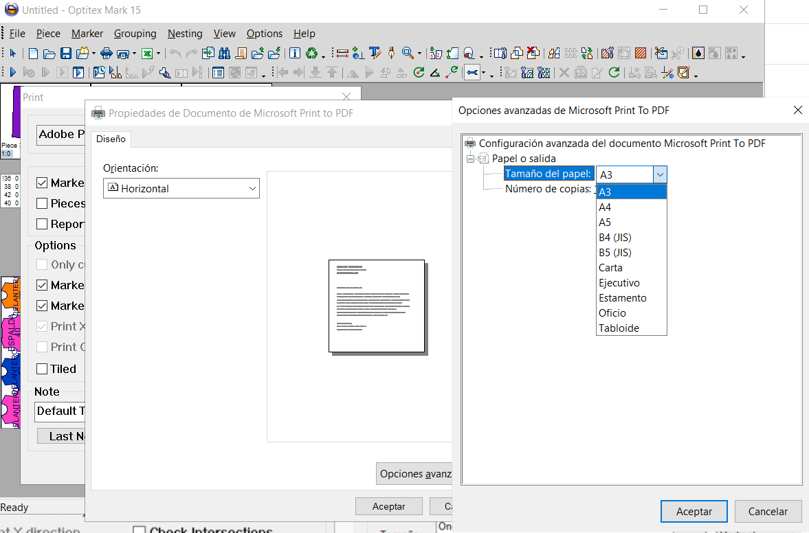Open the Nesting menu

coord(185,34)
